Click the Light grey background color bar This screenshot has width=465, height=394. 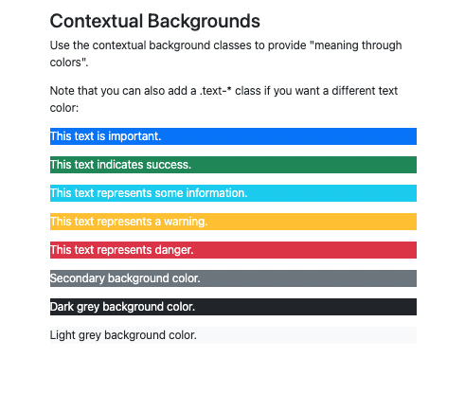click(233, 335)
